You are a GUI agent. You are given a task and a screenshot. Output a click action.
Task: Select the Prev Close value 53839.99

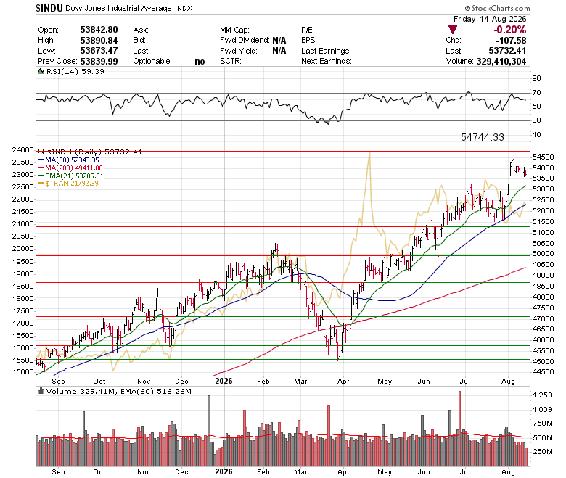[x=99, y=62]
